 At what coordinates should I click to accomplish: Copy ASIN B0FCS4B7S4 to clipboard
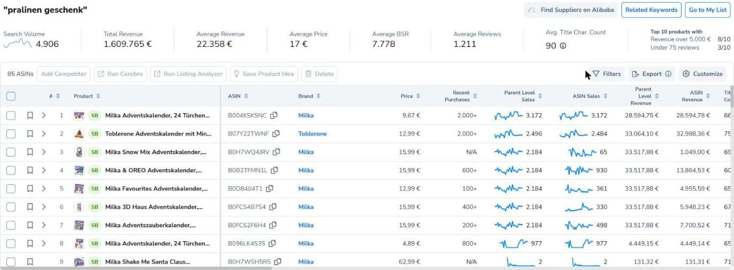point(273,207)
